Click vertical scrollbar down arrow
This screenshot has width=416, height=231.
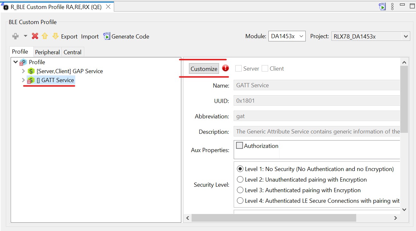coord(404,210)
